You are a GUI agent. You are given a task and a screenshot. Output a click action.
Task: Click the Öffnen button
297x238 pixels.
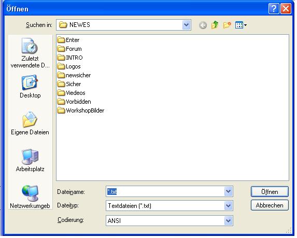coord(270,191)
